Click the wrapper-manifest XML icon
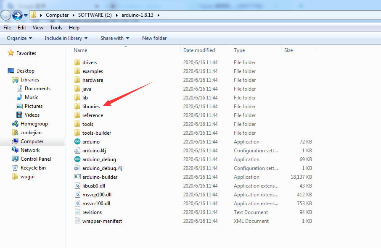 77,221
